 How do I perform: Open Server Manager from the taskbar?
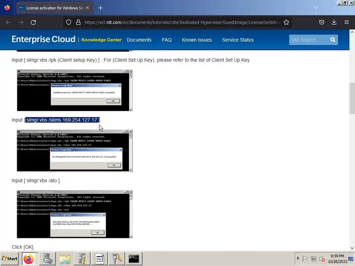coord(47,258)
